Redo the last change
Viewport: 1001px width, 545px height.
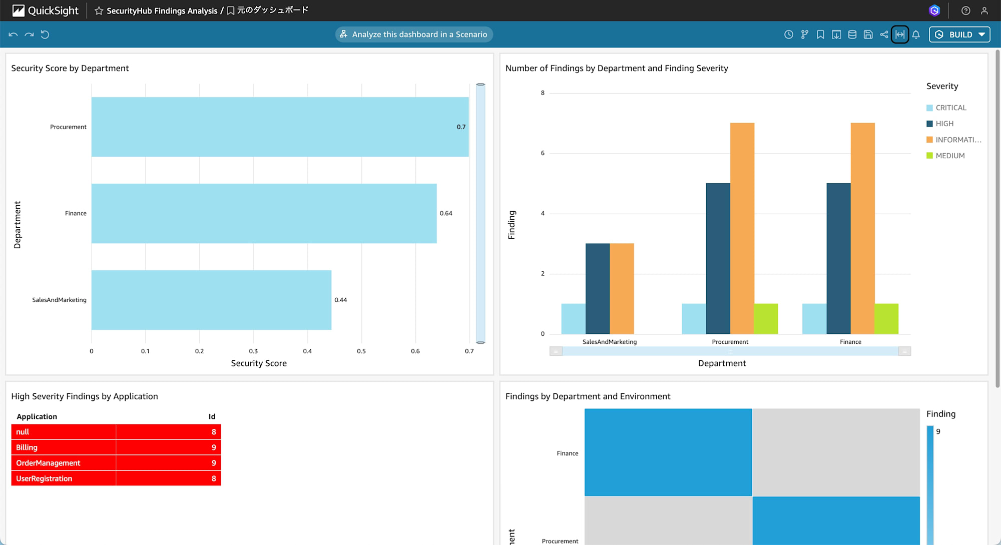pos(29,35)
